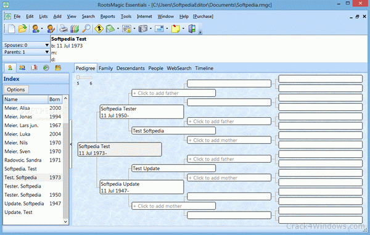Sort the index by the Born column header
The image size is (370, 235).
click(55, 99)
